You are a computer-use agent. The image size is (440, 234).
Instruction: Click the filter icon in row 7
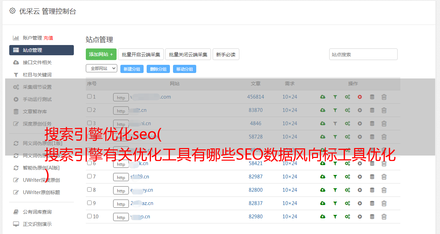(335, 177)
